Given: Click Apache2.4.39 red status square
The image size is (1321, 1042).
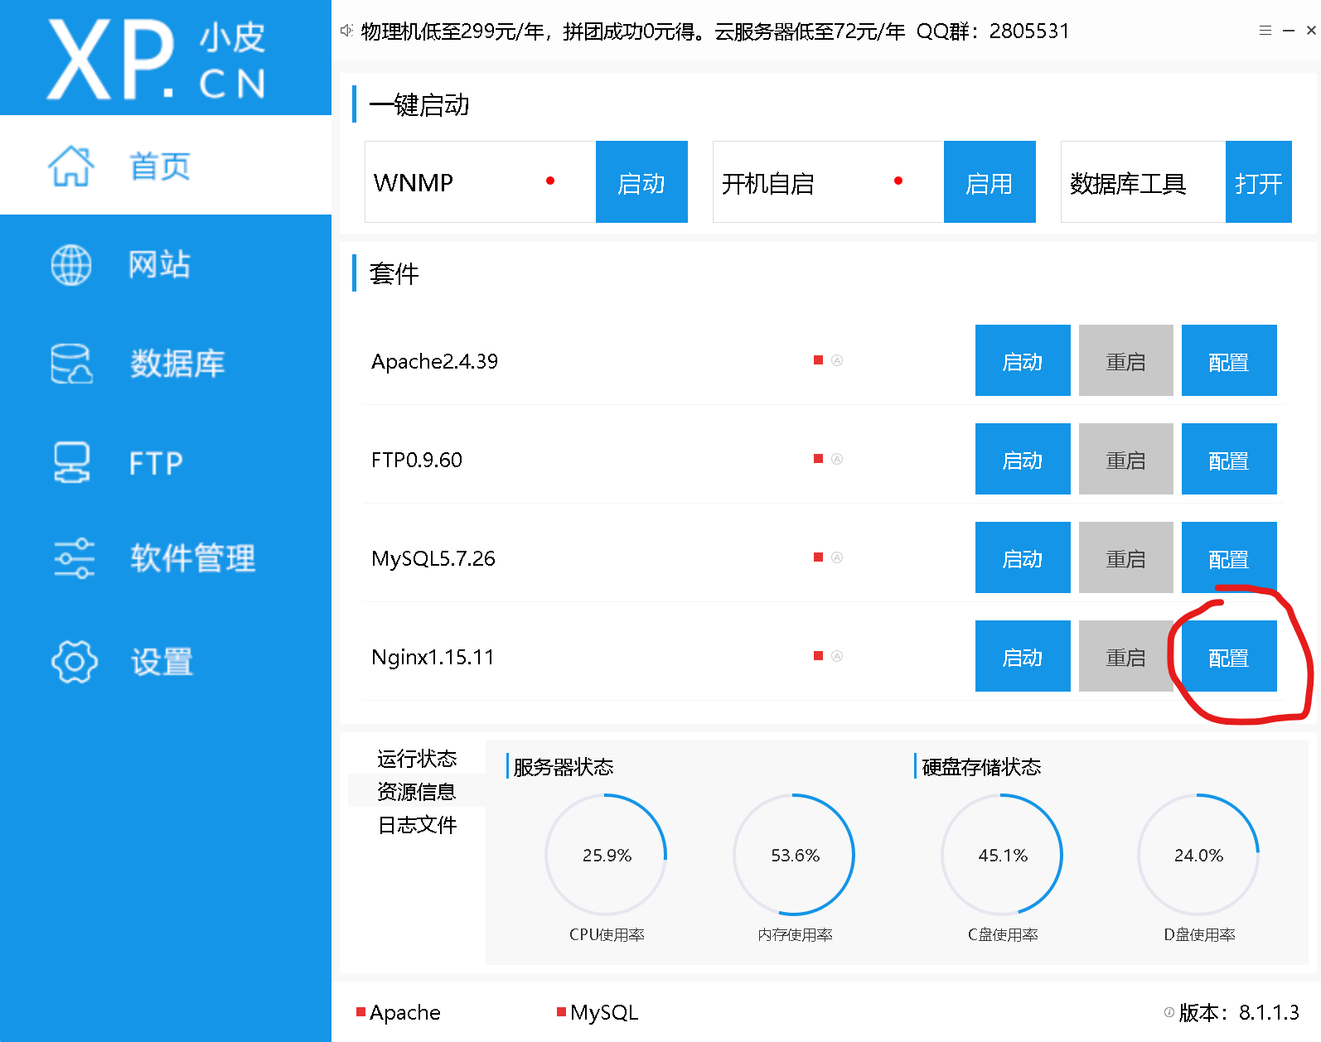Looking at the screenshot, I should coord(818,360).
